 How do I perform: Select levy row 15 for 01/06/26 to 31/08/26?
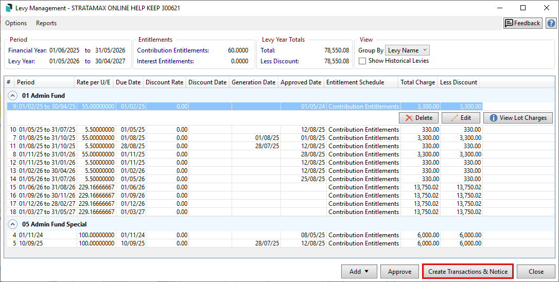(x=46, y=187)
